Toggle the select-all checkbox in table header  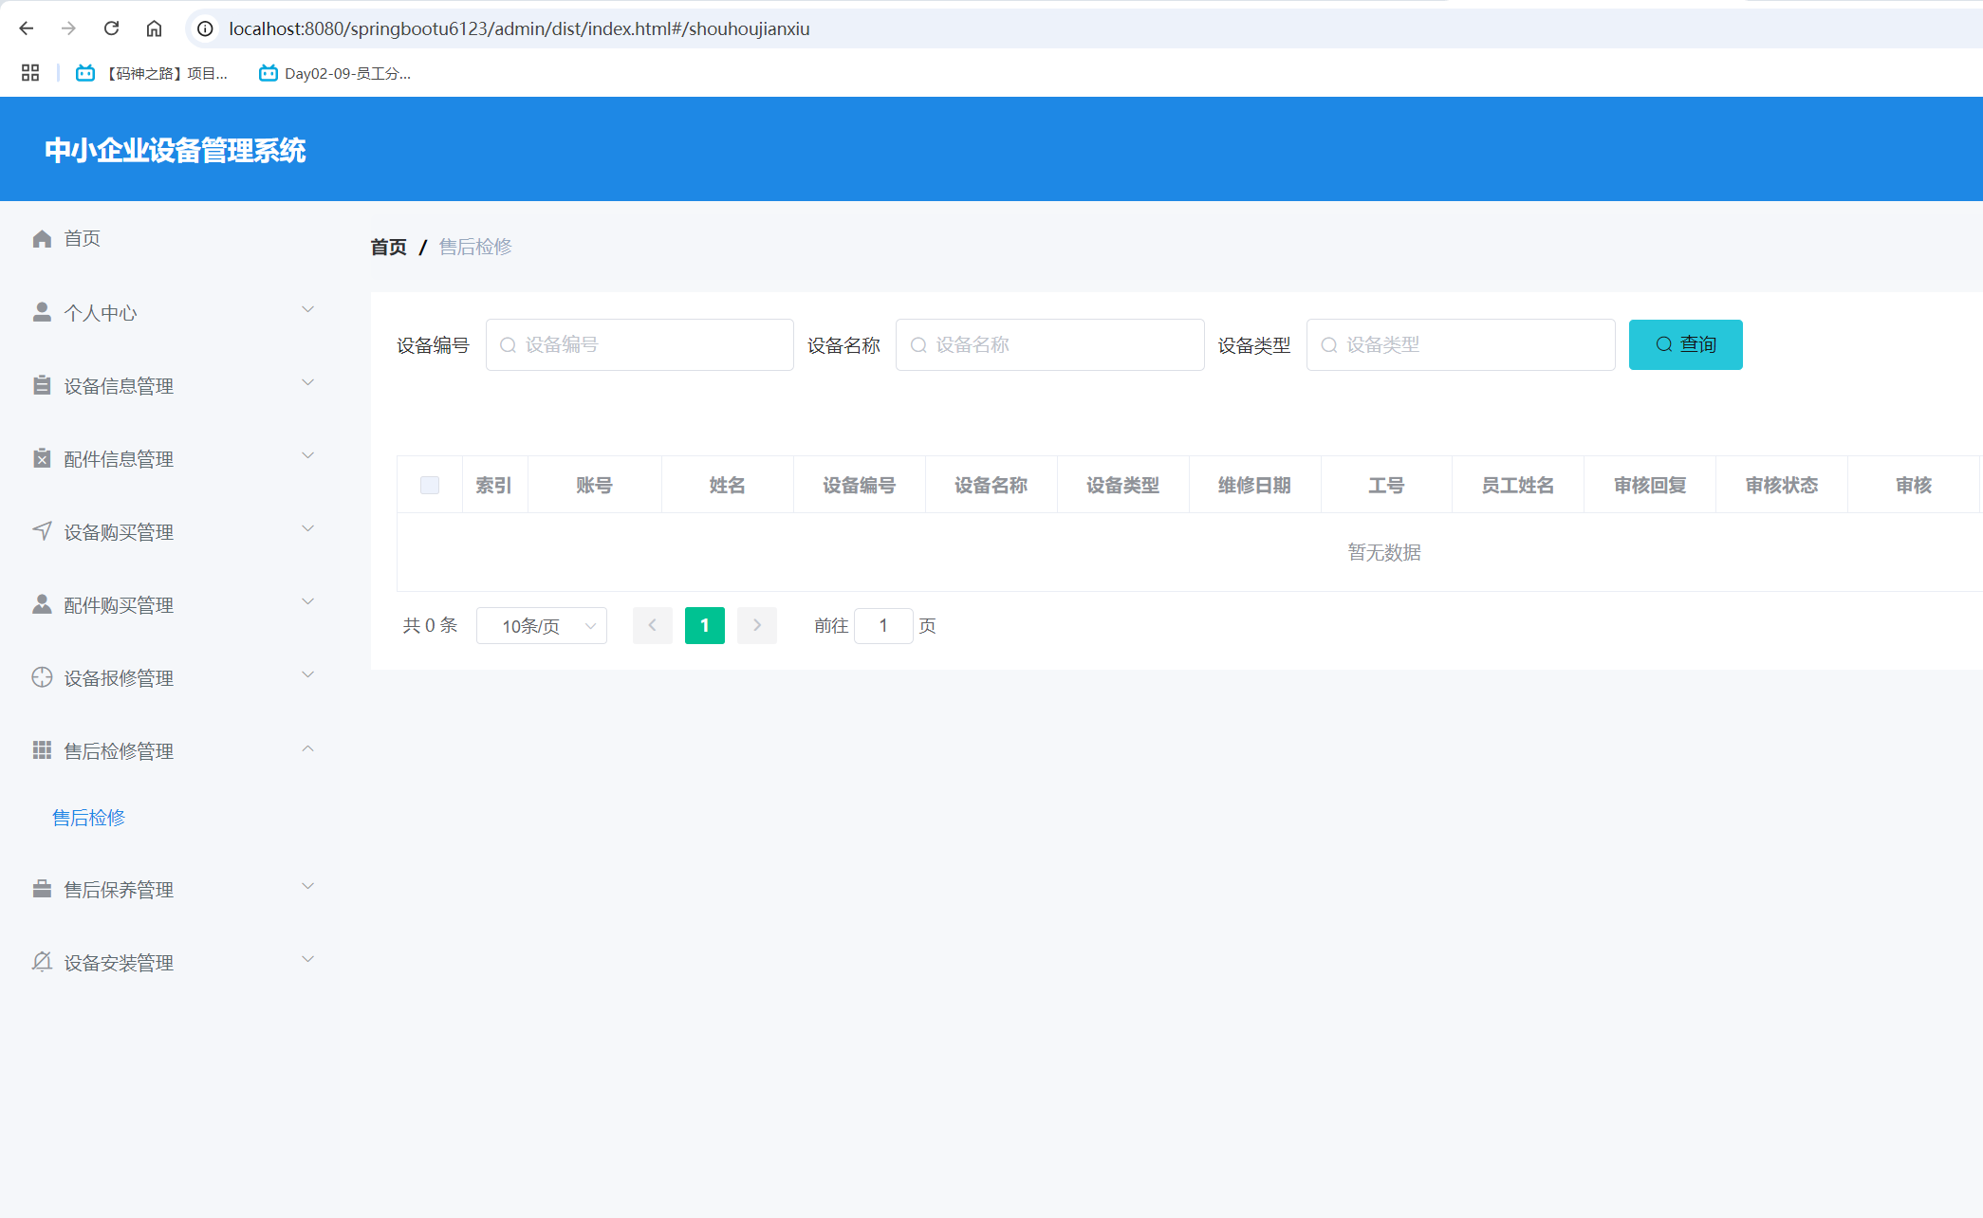(x=429, y=484)
